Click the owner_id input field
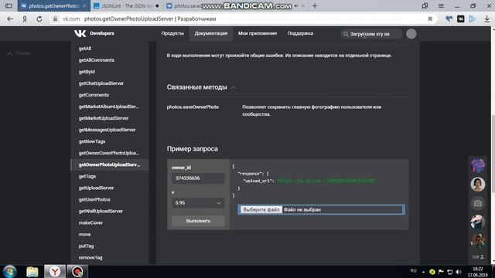495x278 pixels. (x=198, y=178)
